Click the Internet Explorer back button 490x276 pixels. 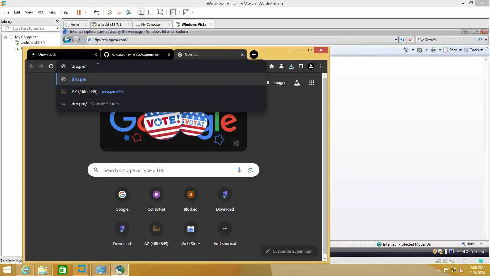pyautogui.click(x=67, y=40)
